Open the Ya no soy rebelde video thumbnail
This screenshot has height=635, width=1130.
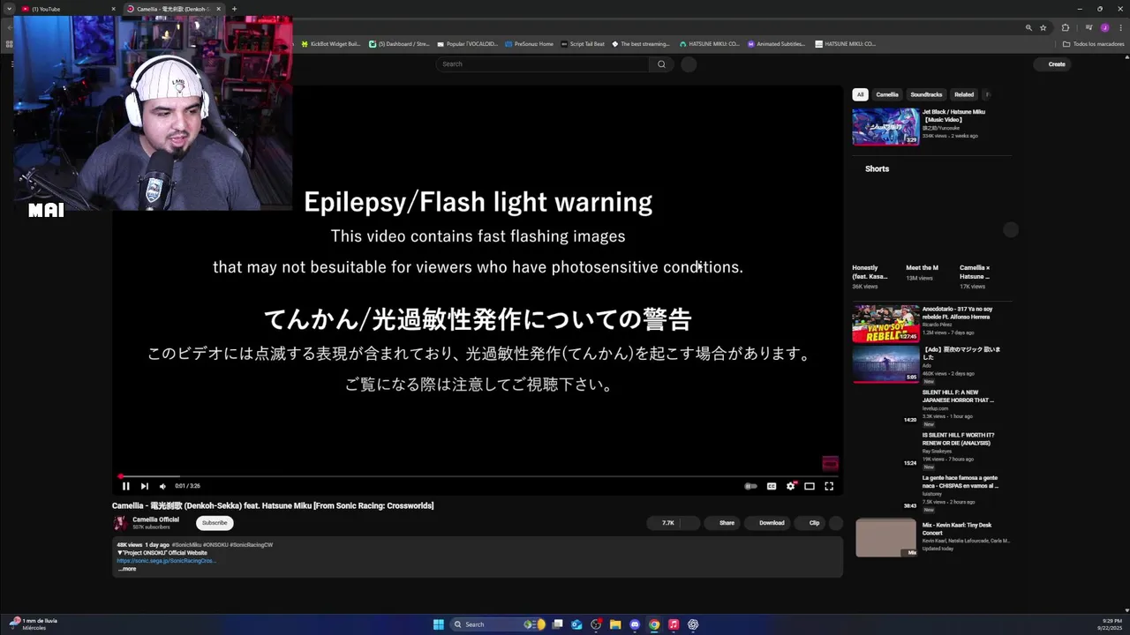click(885, 324)
